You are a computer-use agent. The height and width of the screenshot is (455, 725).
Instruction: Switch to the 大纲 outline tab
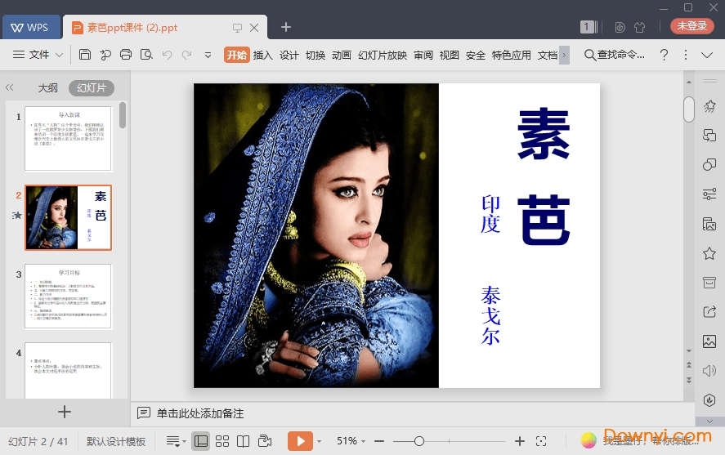pyautogui.click(x=47, y=87)
